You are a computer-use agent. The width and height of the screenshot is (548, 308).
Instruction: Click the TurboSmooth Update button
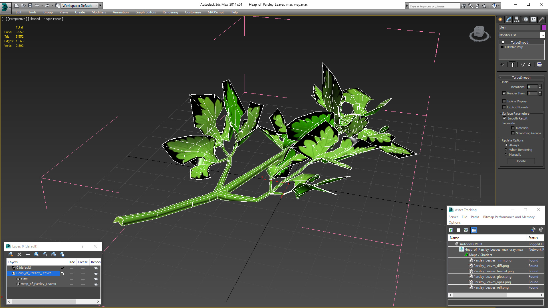[521, 161]
